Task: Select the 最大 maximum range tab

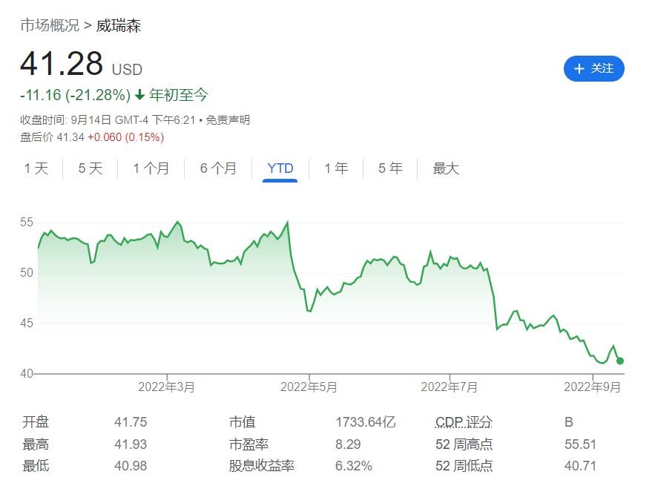Action: coord(446,168)
